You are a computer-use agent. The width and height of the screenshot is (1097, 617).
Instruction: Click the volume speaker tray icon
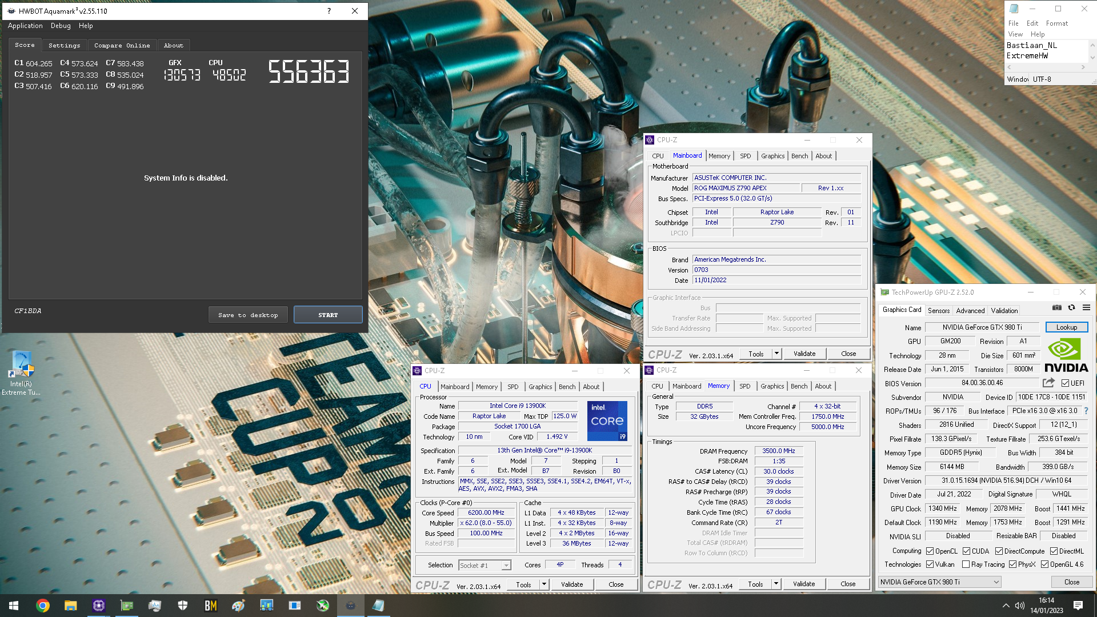pyautogui.click(x=1020, y=606)
